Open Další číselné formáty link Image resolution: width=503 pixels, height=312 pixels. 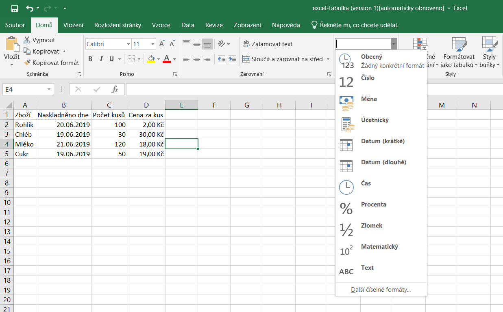pyautogui.click(x=381, y=290)
